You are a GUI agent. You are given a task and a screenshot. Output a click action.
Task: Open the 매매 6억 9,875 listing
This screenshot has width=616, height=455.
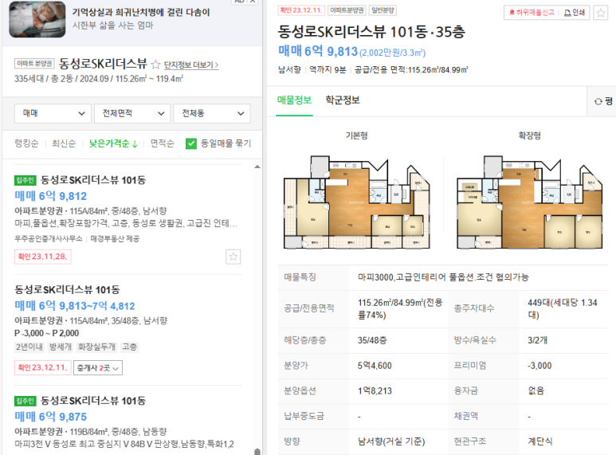(51, 417)
